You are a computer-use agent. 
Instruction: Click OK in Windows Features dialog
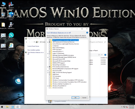pyautogui.click(x=75, y=98)
